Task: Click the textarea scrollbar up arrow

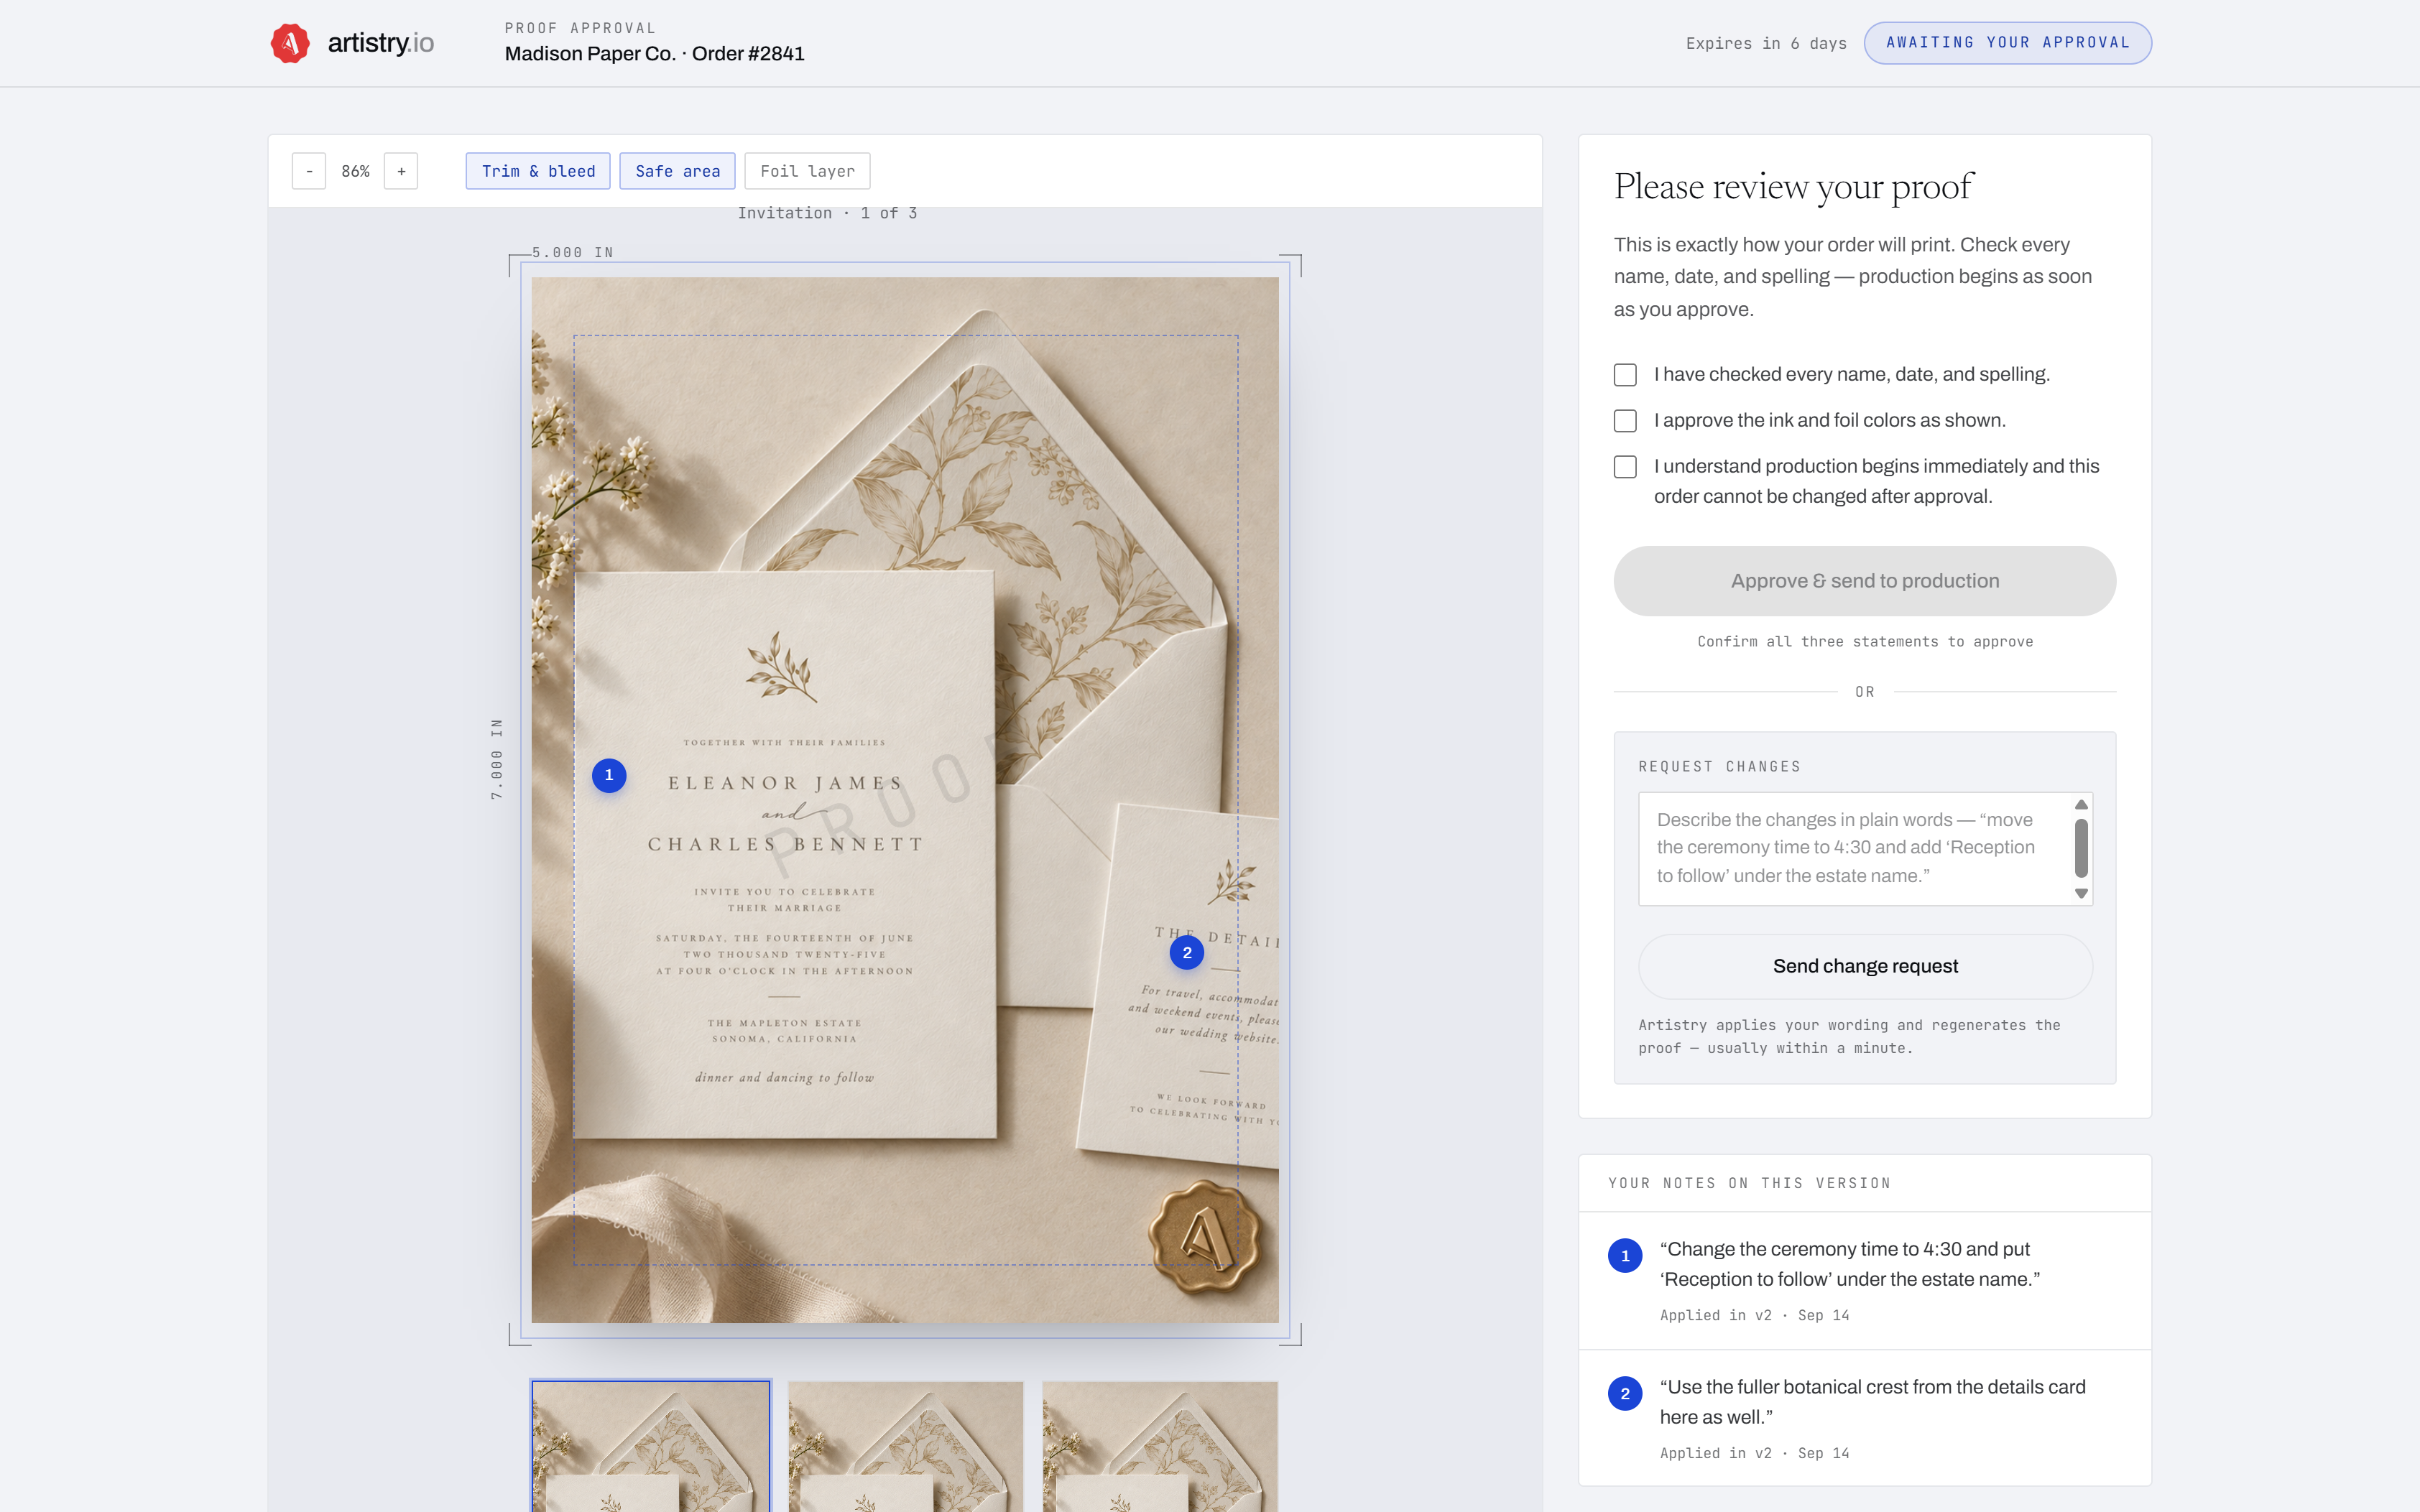Action: coord(2081,805)
